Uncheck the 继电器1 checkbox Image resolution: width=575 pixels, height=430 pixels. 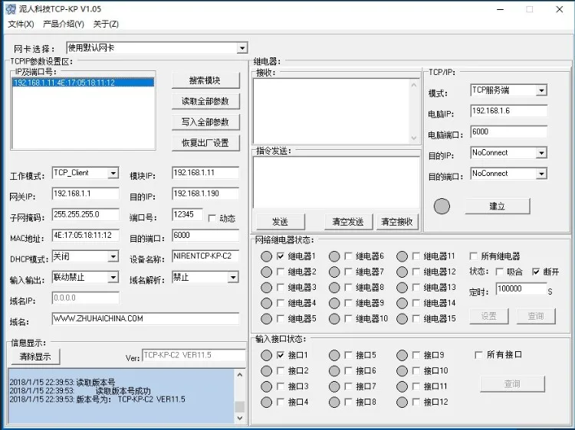(281, 256)
